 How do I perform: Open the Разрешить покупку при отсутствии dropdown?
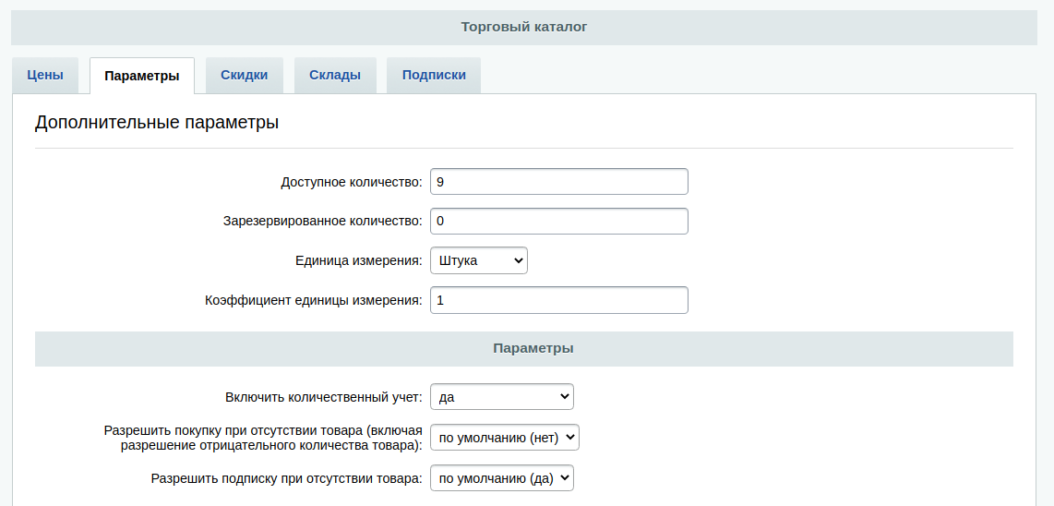504,438
